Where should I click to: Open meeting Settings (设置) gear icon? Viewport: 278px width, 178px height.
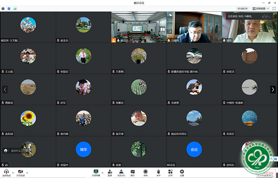182,172
